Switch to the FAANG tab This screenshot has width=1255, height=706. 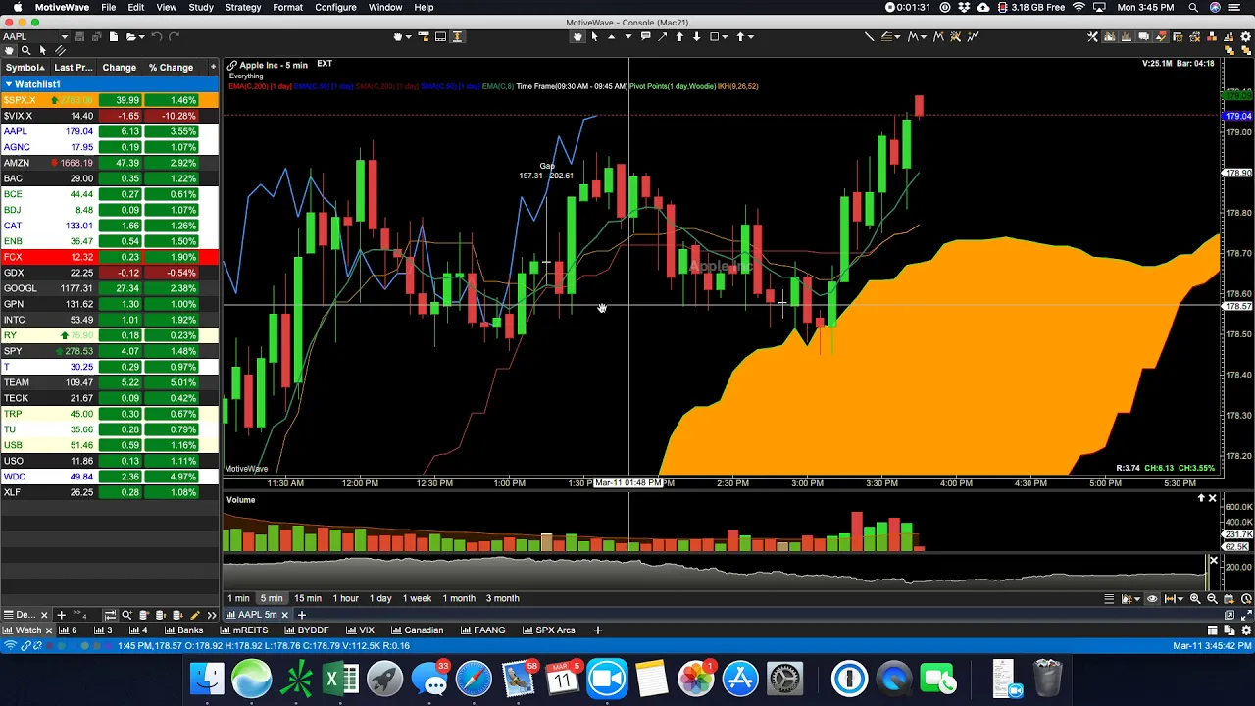482,630
